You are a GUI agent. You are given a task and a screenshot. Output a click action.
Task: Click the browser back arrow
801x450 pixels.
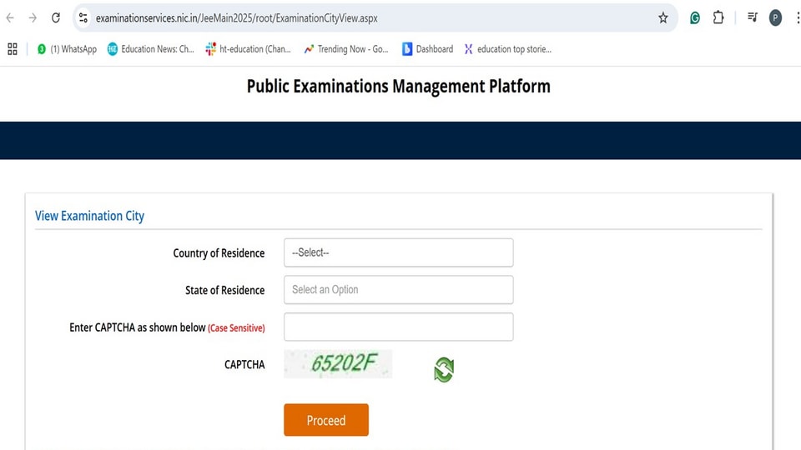coord(10,17)
